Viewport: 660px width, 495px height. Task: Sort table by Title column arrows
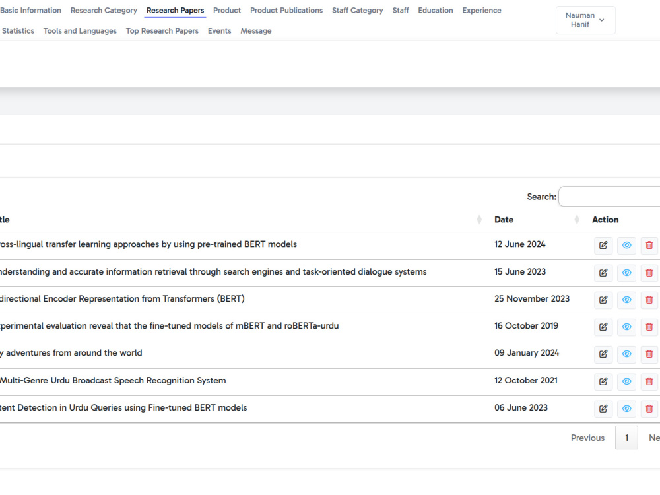click(x=479, y=219)
